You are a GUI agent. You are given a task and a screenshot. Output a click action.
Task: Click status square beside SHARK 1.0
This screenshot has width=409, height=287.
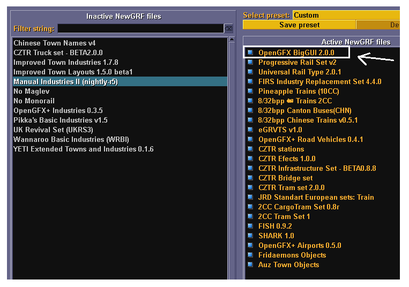[250, 236]
